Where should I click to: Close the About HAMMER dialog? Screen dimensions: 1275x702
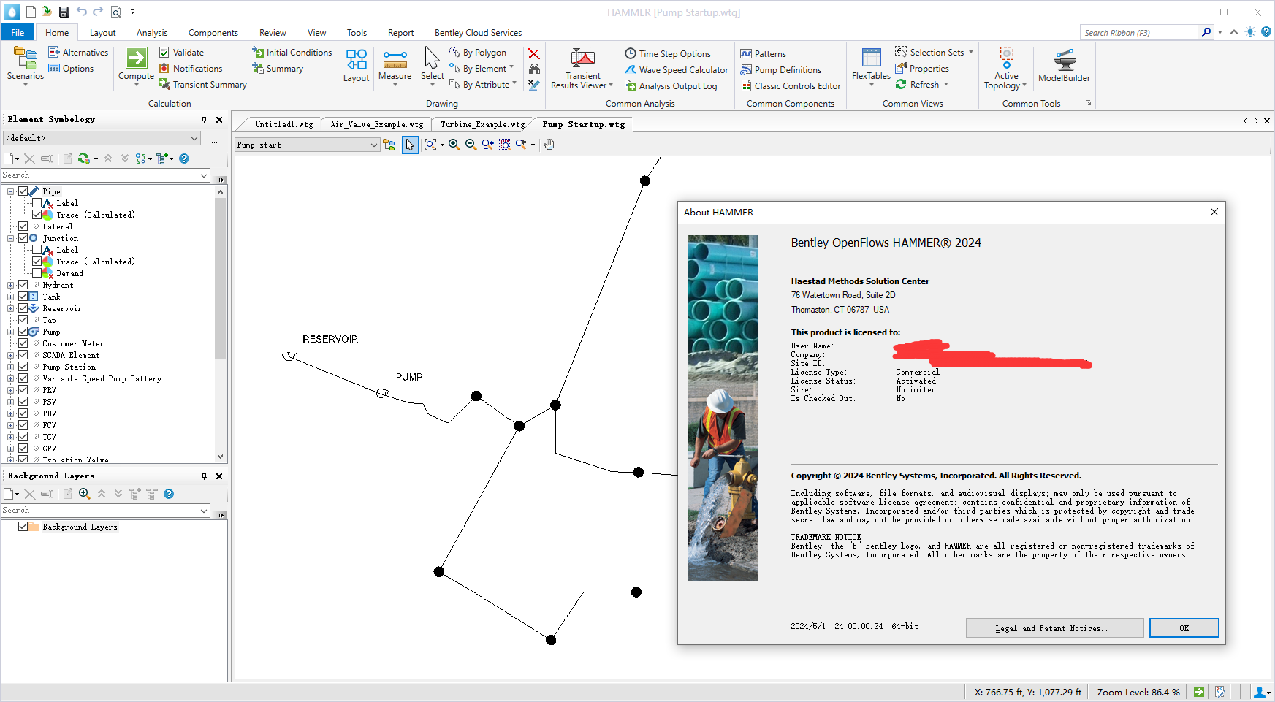click(x=1214, y=212)
